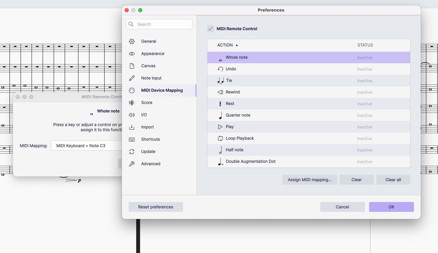
Task: Click Inactive status in the Play row
Action: [x=365, y=127]
